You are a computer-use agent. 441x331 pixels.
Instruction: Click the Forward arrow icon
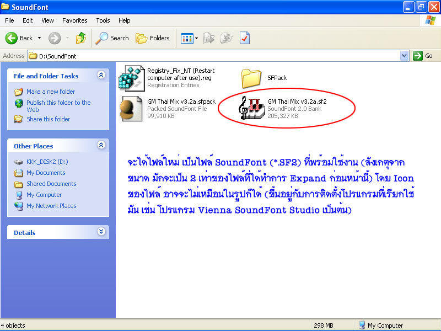click(55, 38)
